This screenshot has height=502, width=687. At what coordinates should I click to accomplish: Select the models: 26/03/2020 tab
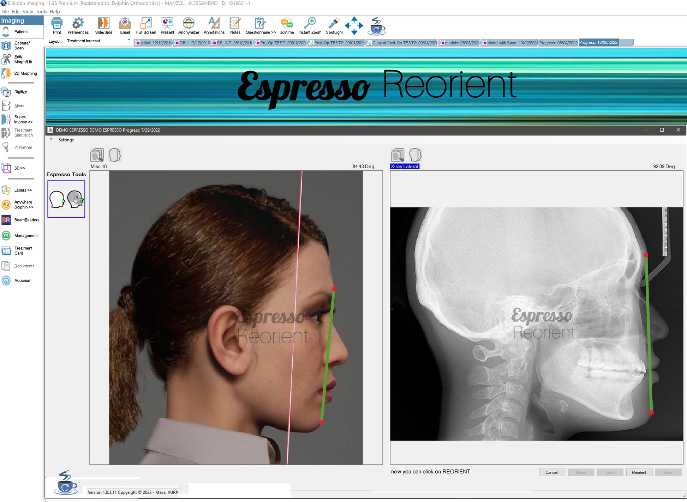(x=460, y=43)
